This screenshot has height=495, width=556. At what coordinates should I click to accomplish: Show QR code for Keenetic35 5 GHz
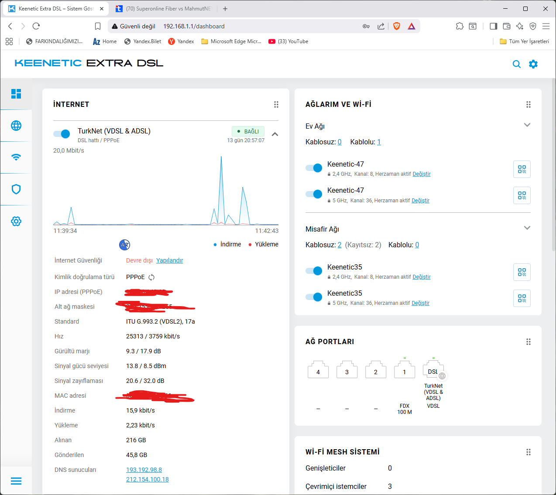(522, 298)
